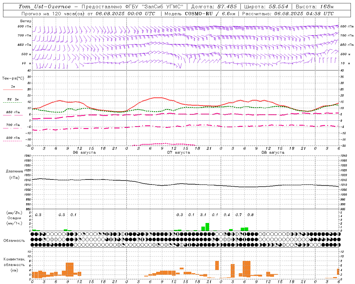Click the tallest green precipitation bar

[207, 227]
